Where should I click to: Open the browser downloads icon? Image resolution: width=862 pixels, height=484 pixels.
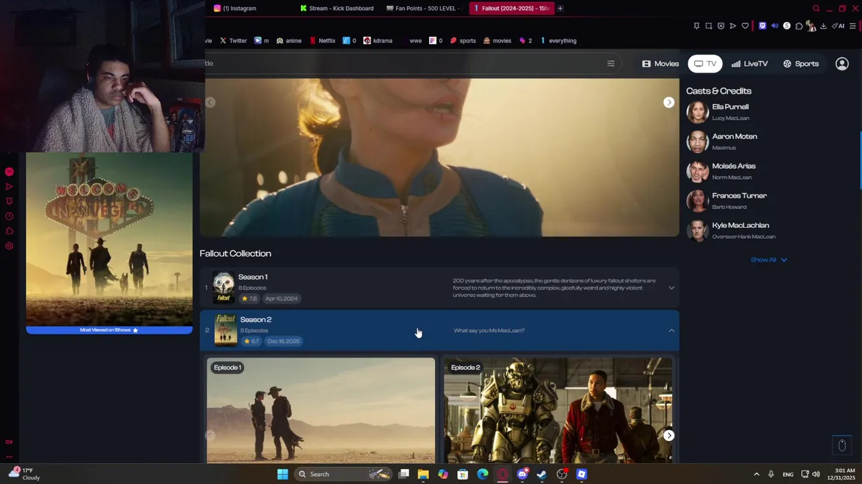coord(823,26)
